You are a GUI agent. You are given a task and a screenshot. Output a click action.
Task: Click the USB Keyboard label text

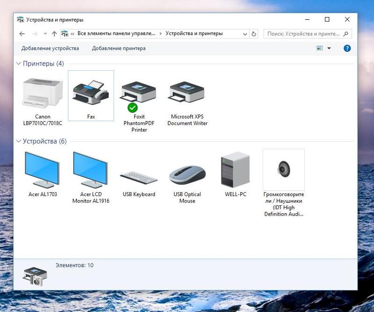pos(139,194)
